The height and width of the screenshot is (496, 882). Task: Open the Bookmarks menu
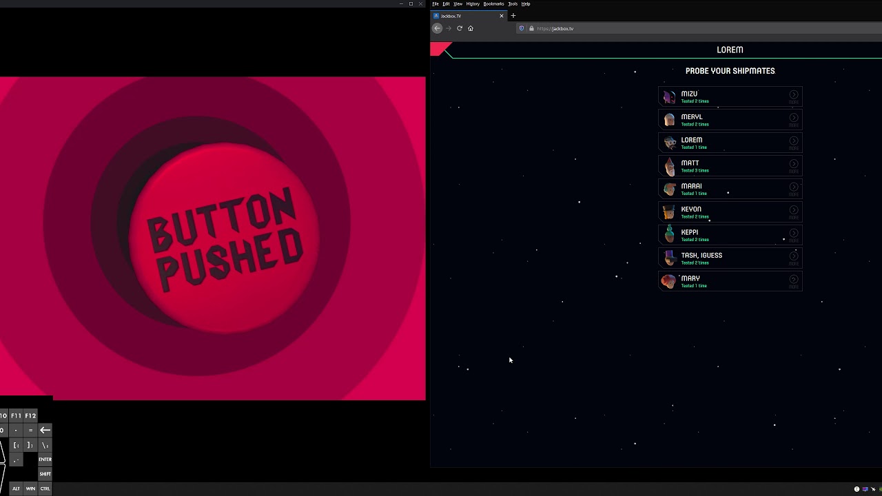tap(493, 4)
